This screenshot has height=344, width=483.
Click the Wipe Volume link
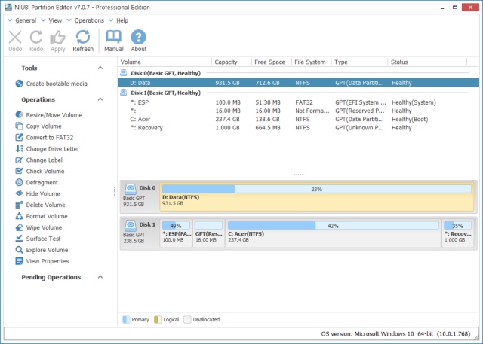(x=44, y=227)
